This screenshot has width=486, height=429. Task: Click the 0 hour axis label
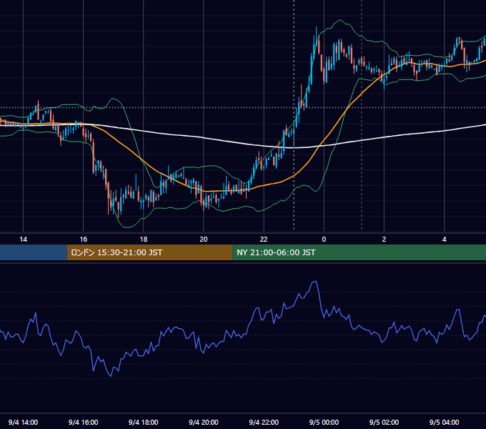[x=324, y=240]
